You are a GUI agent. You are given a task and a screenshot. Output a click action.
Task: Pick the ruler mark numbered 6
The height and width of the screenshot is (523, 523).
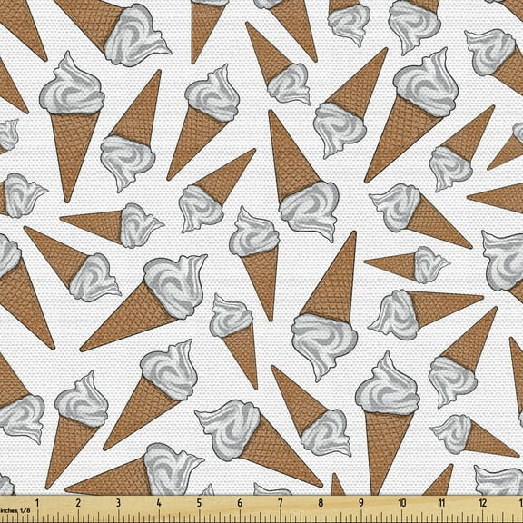click(x=240, y=503)
